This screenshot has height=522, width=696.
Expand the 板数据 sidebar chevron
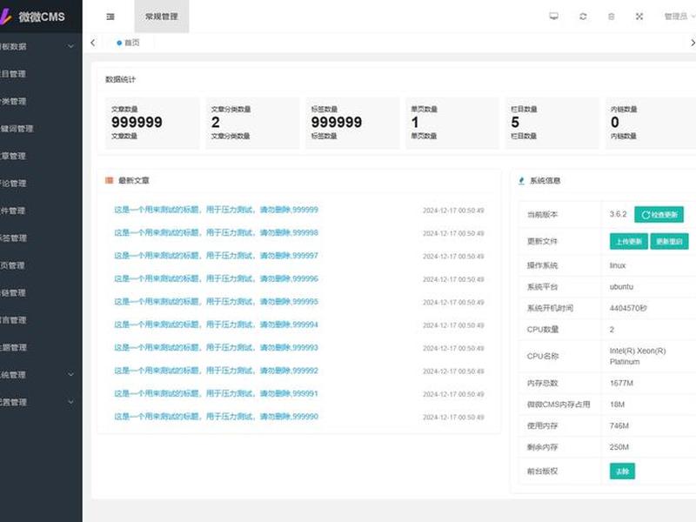[70, 46]
